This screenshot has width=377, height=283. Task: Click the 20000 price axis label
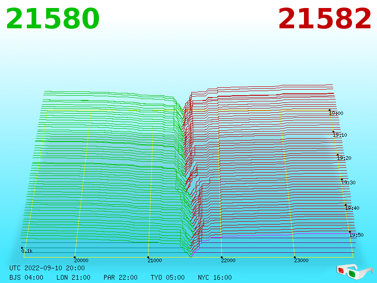tap(81, 260)
